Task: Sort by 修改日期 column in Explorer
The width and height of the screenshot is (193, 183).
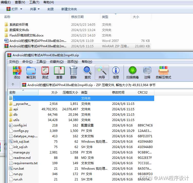Action: [85, 17]
